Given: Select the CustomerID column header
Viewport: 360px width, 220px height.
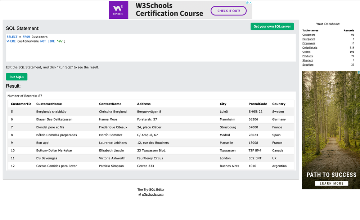Looking at the screenshot, I should click(x=21, y=104).
